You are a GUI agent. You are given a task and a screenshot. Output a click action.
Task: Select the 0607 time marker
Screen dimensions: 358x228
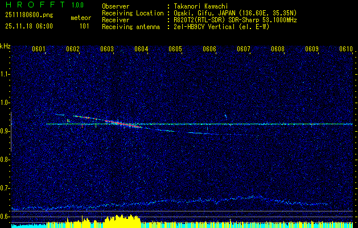point(244,49)
